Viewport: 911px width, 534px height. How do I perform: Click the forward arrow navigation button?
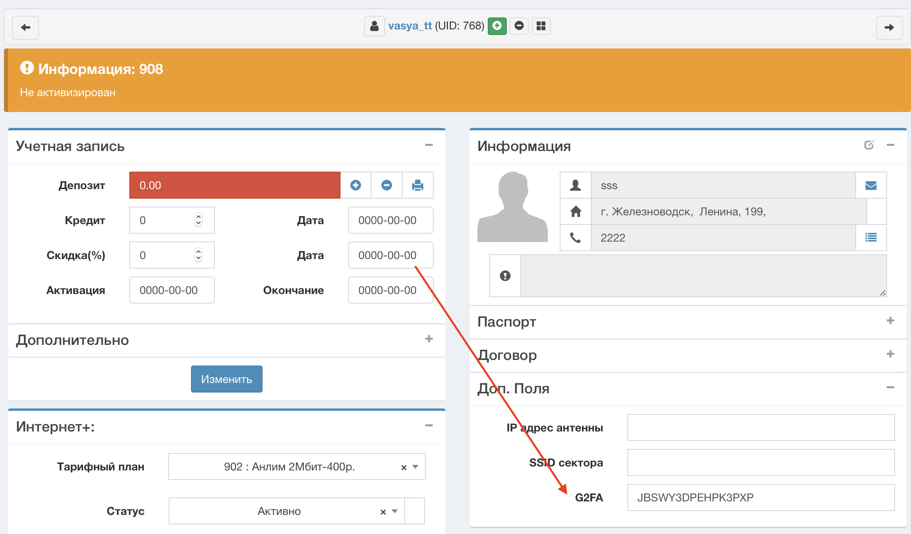click(x=889, y=27)
